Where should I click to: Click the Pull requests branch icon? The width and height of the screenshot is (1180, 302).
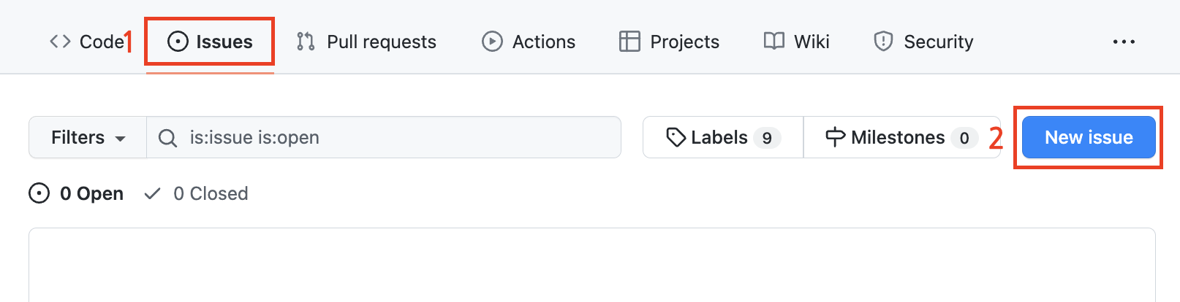click(306, 42)
